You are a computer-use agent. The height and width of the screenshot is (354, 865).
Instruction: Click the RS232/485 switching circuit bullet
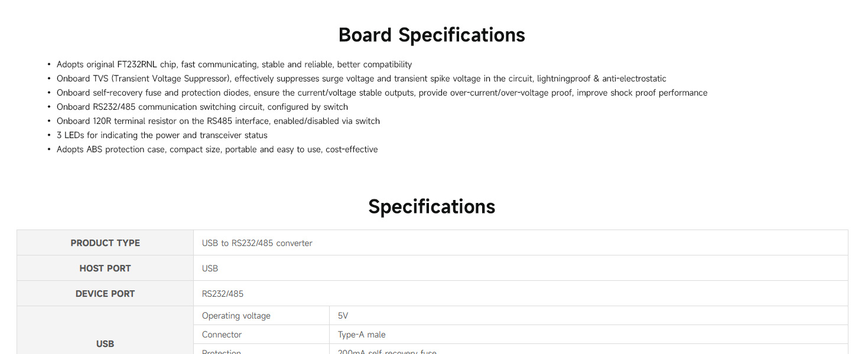coord(202,107)
